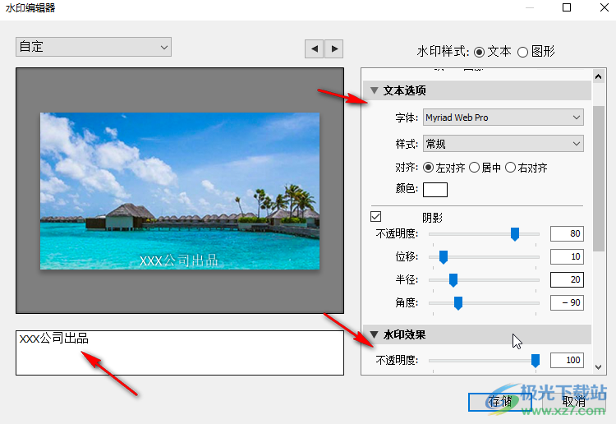Viewport: 616px width, 424px height.
Task: Click the watermark effect opacity slider handle
Action: pos(535,361)
